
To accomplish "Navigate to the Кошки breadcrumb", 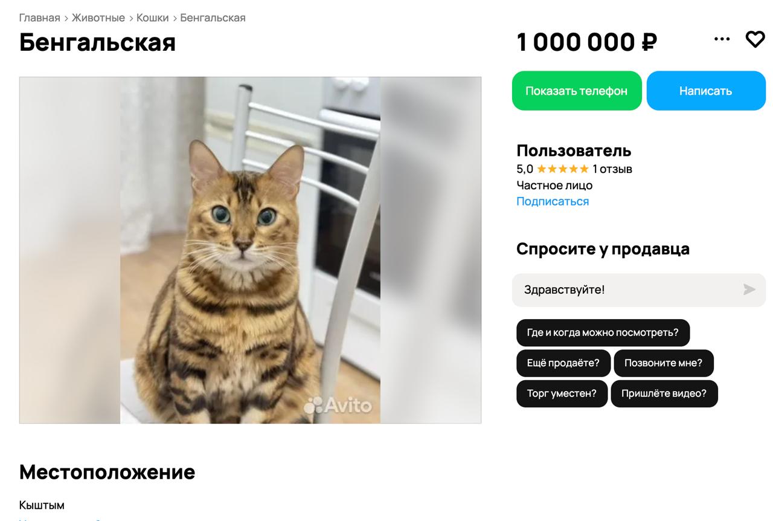I will click(153, 18).
